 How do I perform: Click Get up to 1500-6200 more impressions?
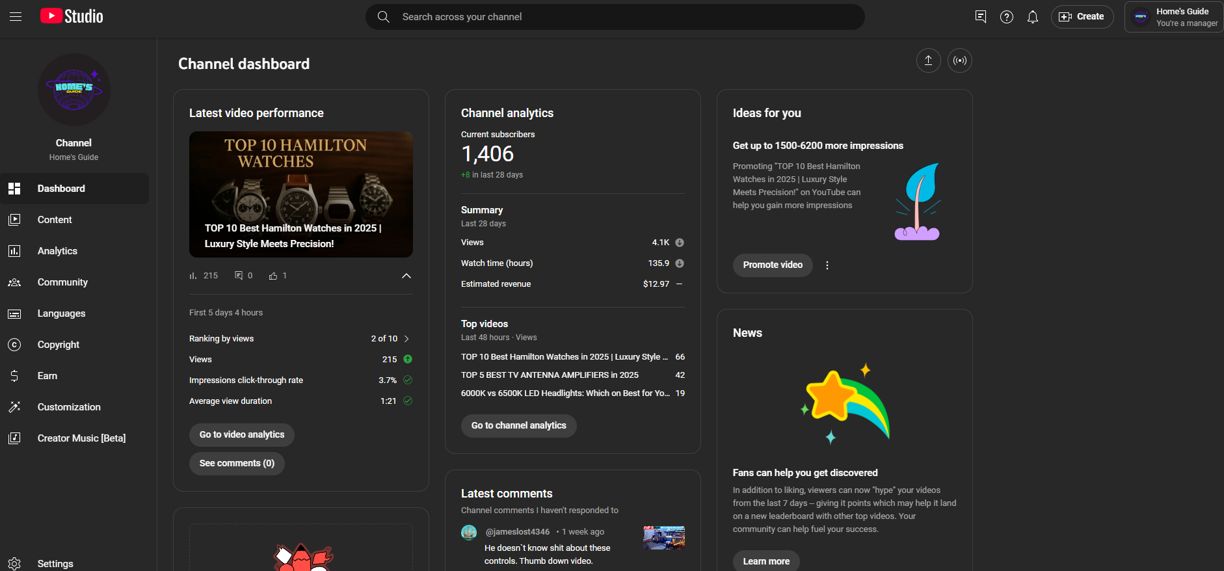[818, 146]
